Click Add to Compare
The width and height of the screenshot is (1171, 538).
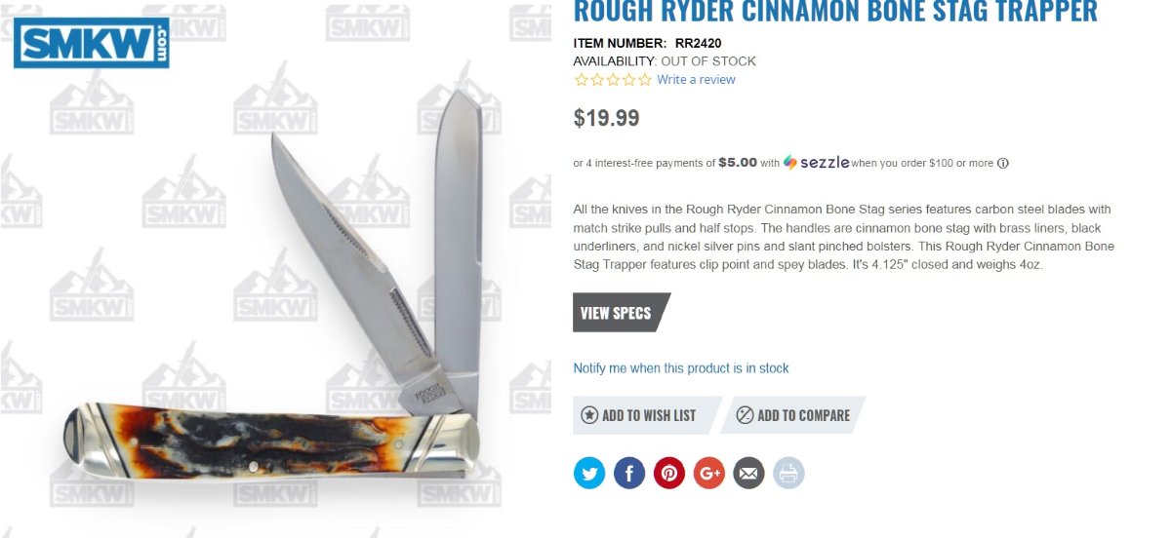(793, 415)
